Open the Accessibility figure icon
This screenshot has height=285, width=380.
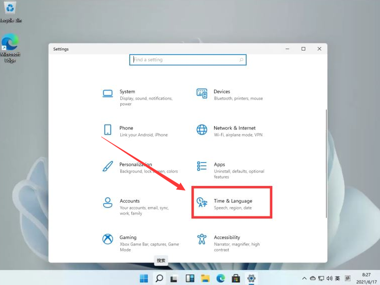click(202, 239)
